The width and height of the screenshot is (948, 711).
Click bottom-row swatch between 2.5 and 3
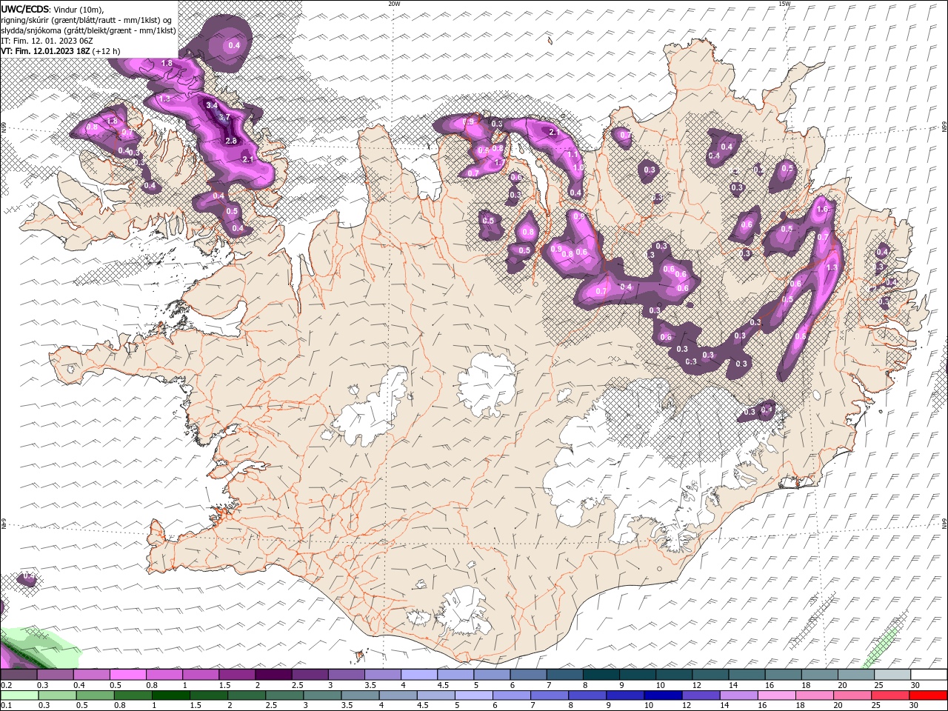pyautogui.click(x=284, y=695)
